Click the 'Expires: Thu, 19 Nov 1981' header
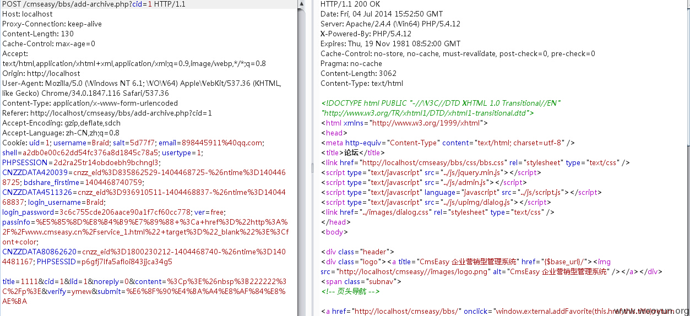This screenshot has width=690, height=316. pyautogui.click(x=390, y=43)
